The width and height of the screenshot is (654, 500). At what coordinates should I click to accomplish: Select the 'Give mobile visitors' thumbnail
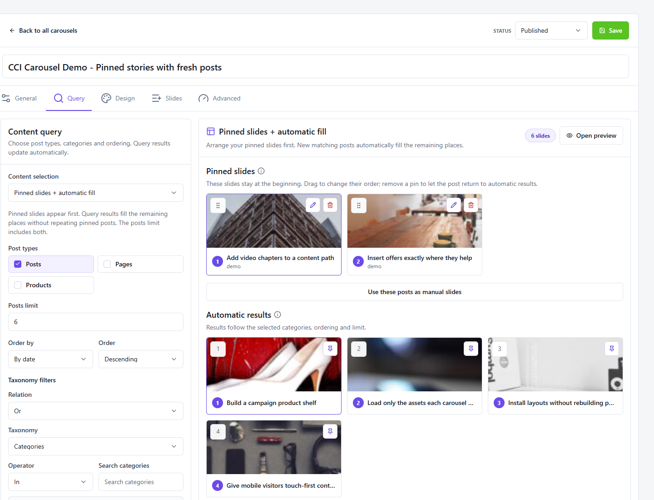point(274,447)
